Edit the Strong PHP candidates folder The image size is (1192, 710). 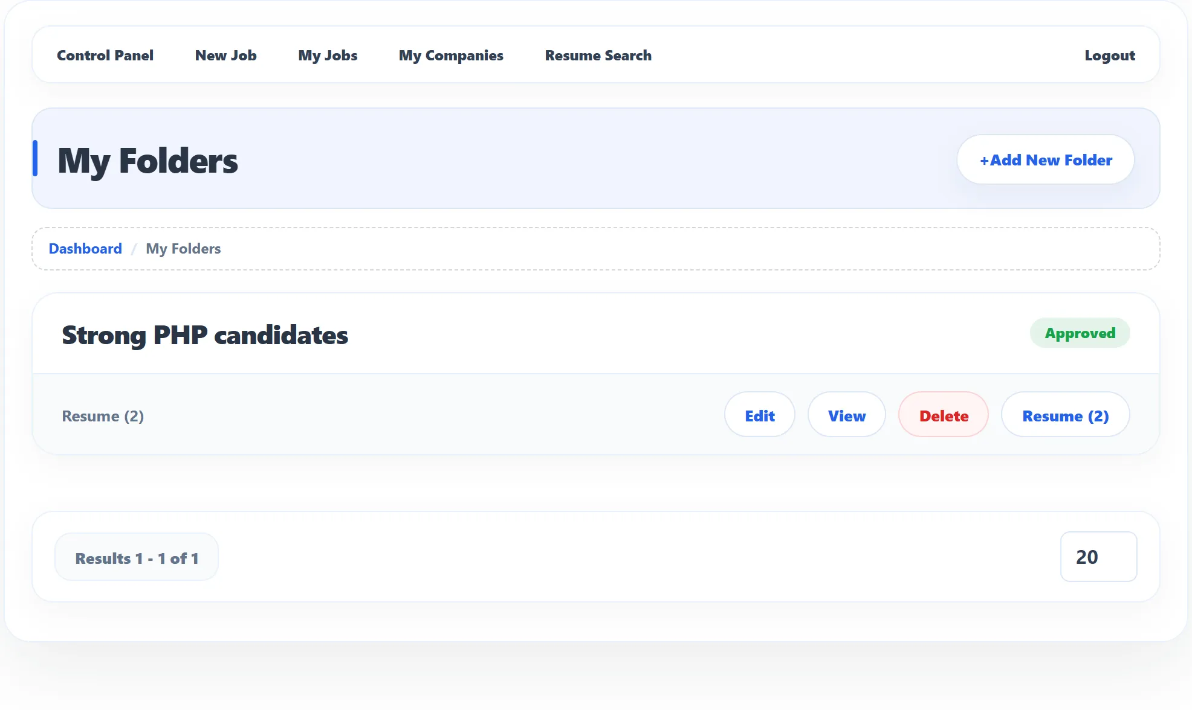pos(760,415)
